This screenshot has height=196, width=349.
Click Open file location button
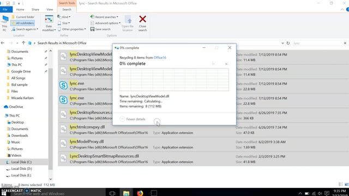(128, 23)
